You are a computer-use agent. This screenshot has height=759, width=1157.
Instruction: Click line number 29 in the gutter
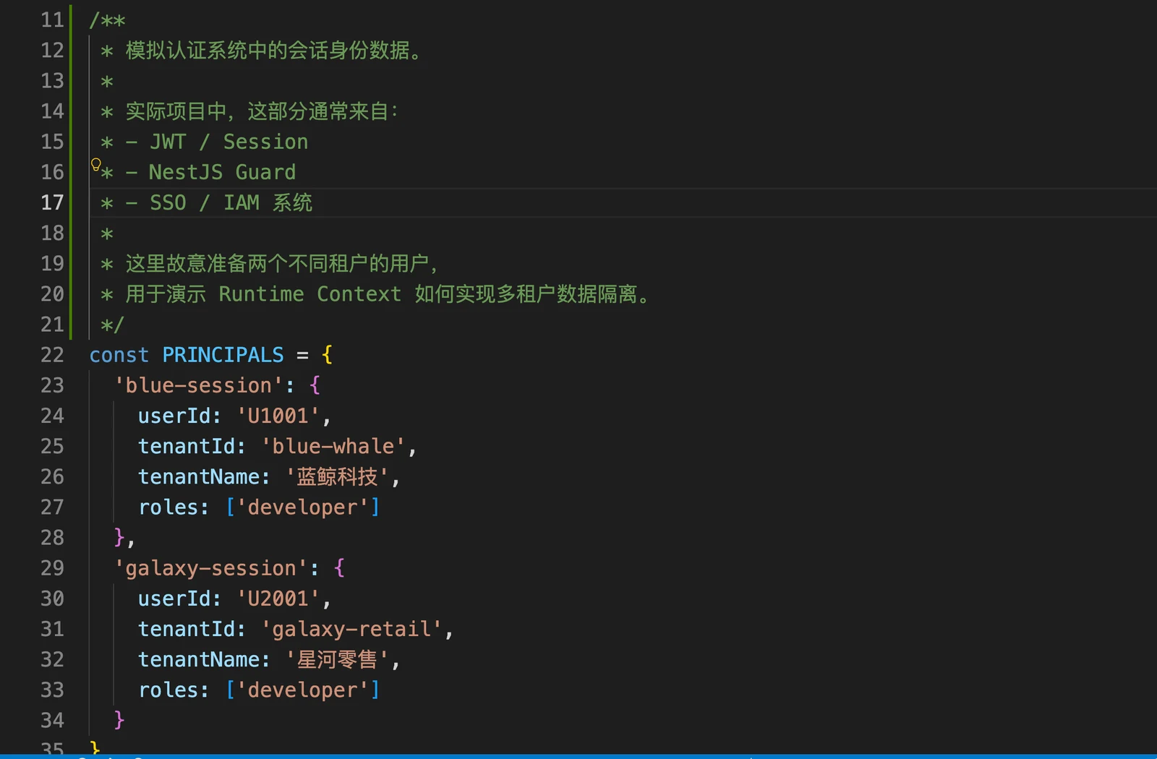point(52,568)
